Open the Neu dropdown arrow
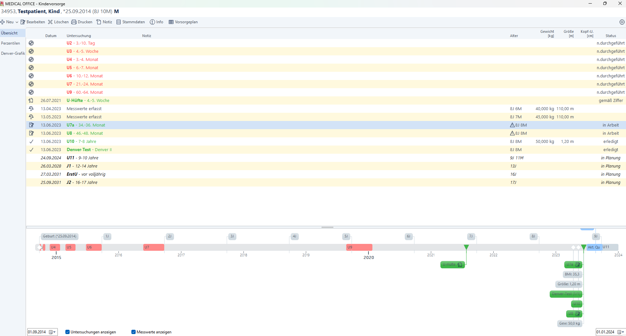 (x=17, y=22)
